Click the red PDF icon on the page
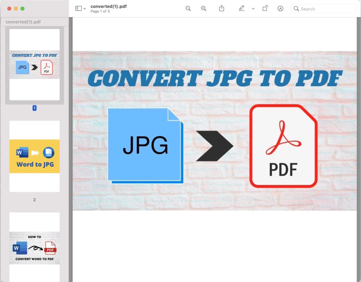 [x=283, y=146]
